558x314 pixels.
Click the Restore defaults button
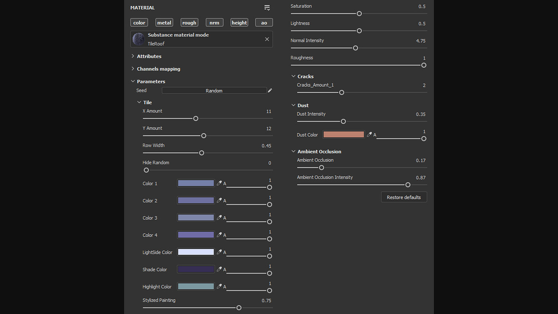coord(404,197)
